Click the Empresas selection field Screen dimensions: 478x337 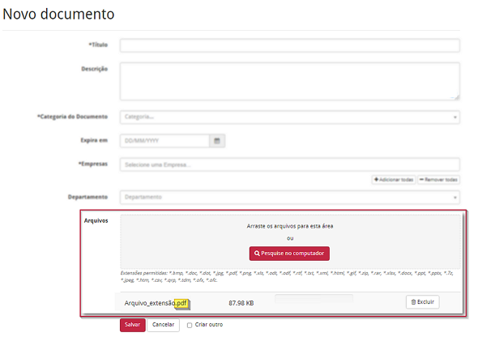[x=289, y=164]
